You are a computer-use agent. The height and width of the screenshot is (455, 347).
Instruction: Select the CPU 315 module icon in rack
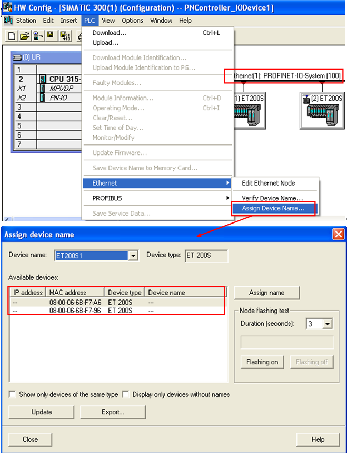pos(43,79)
